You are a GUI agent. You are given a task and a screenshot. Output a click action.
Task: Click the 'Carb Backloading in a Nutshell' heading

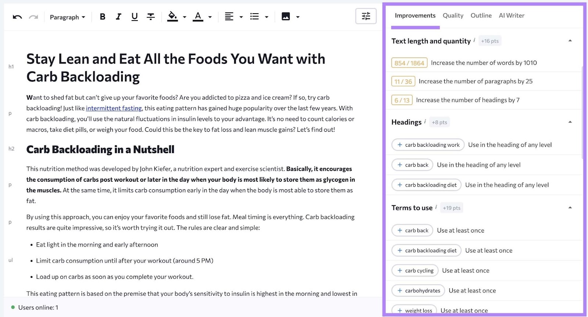point(100,149)
